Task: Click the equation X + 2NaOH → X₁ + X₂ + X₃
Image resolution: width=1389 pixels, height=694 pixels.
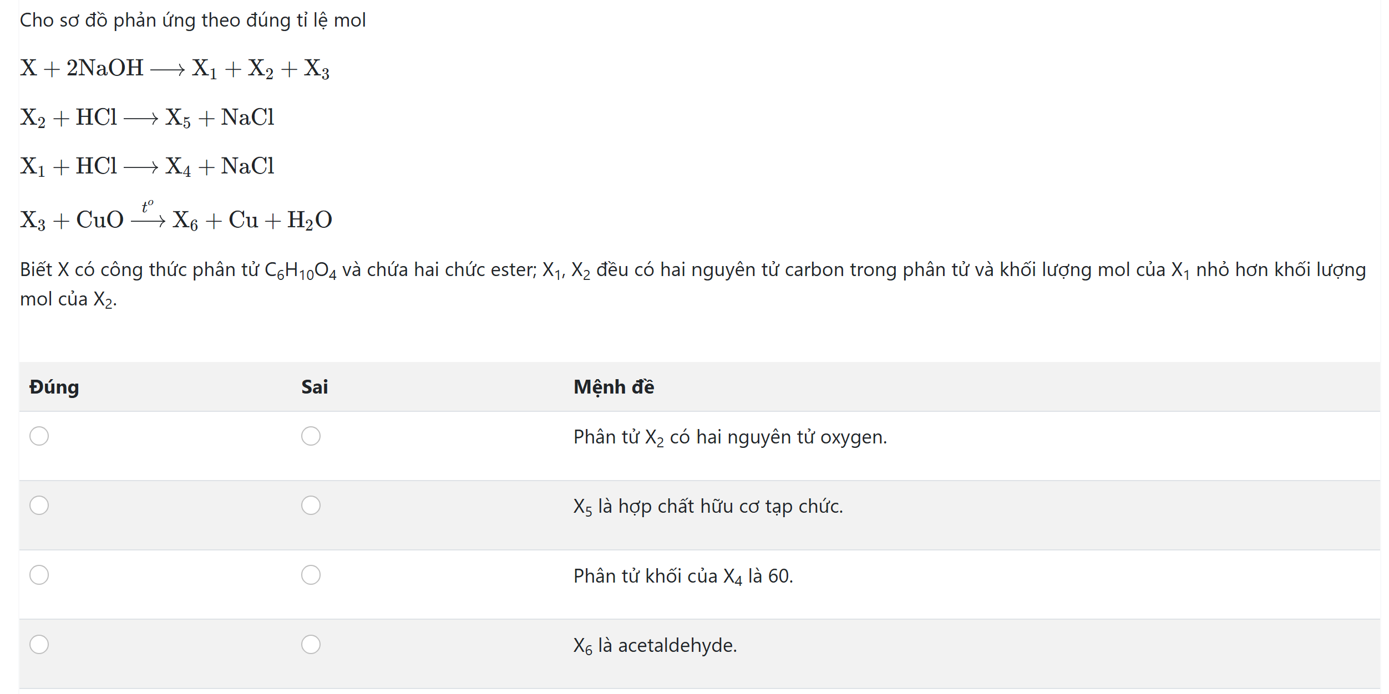Action: [175, 69]
